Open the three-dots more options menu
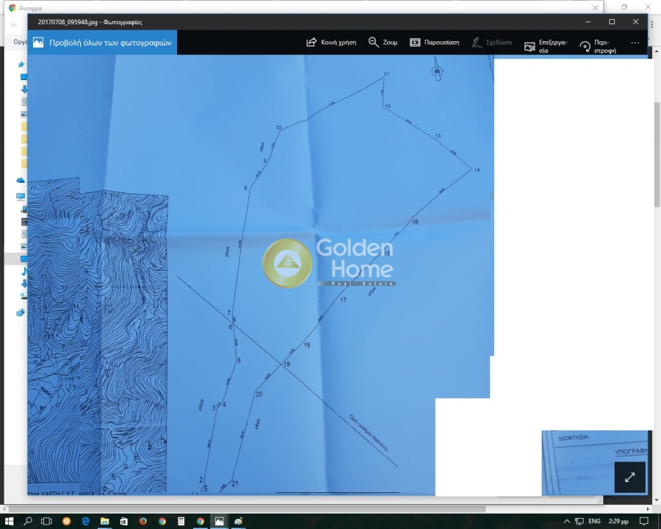 point(635,43)
